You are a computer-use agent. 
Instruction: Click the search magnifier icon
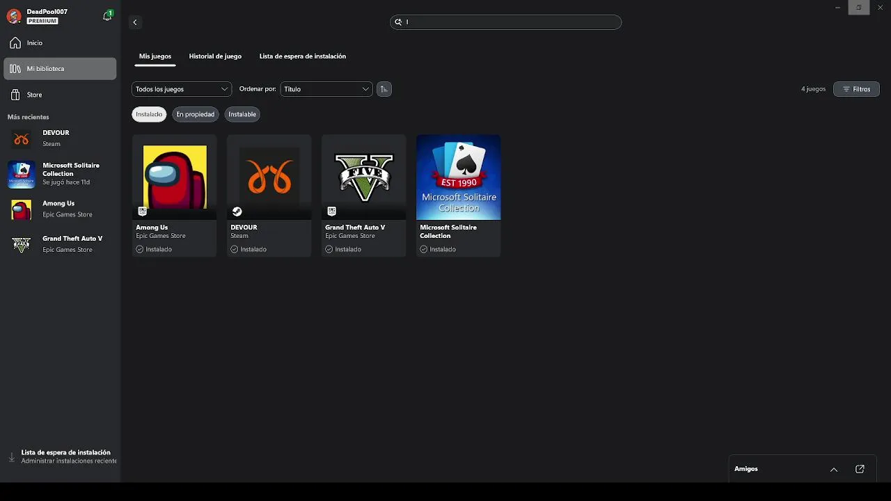(x=398, y=22)
